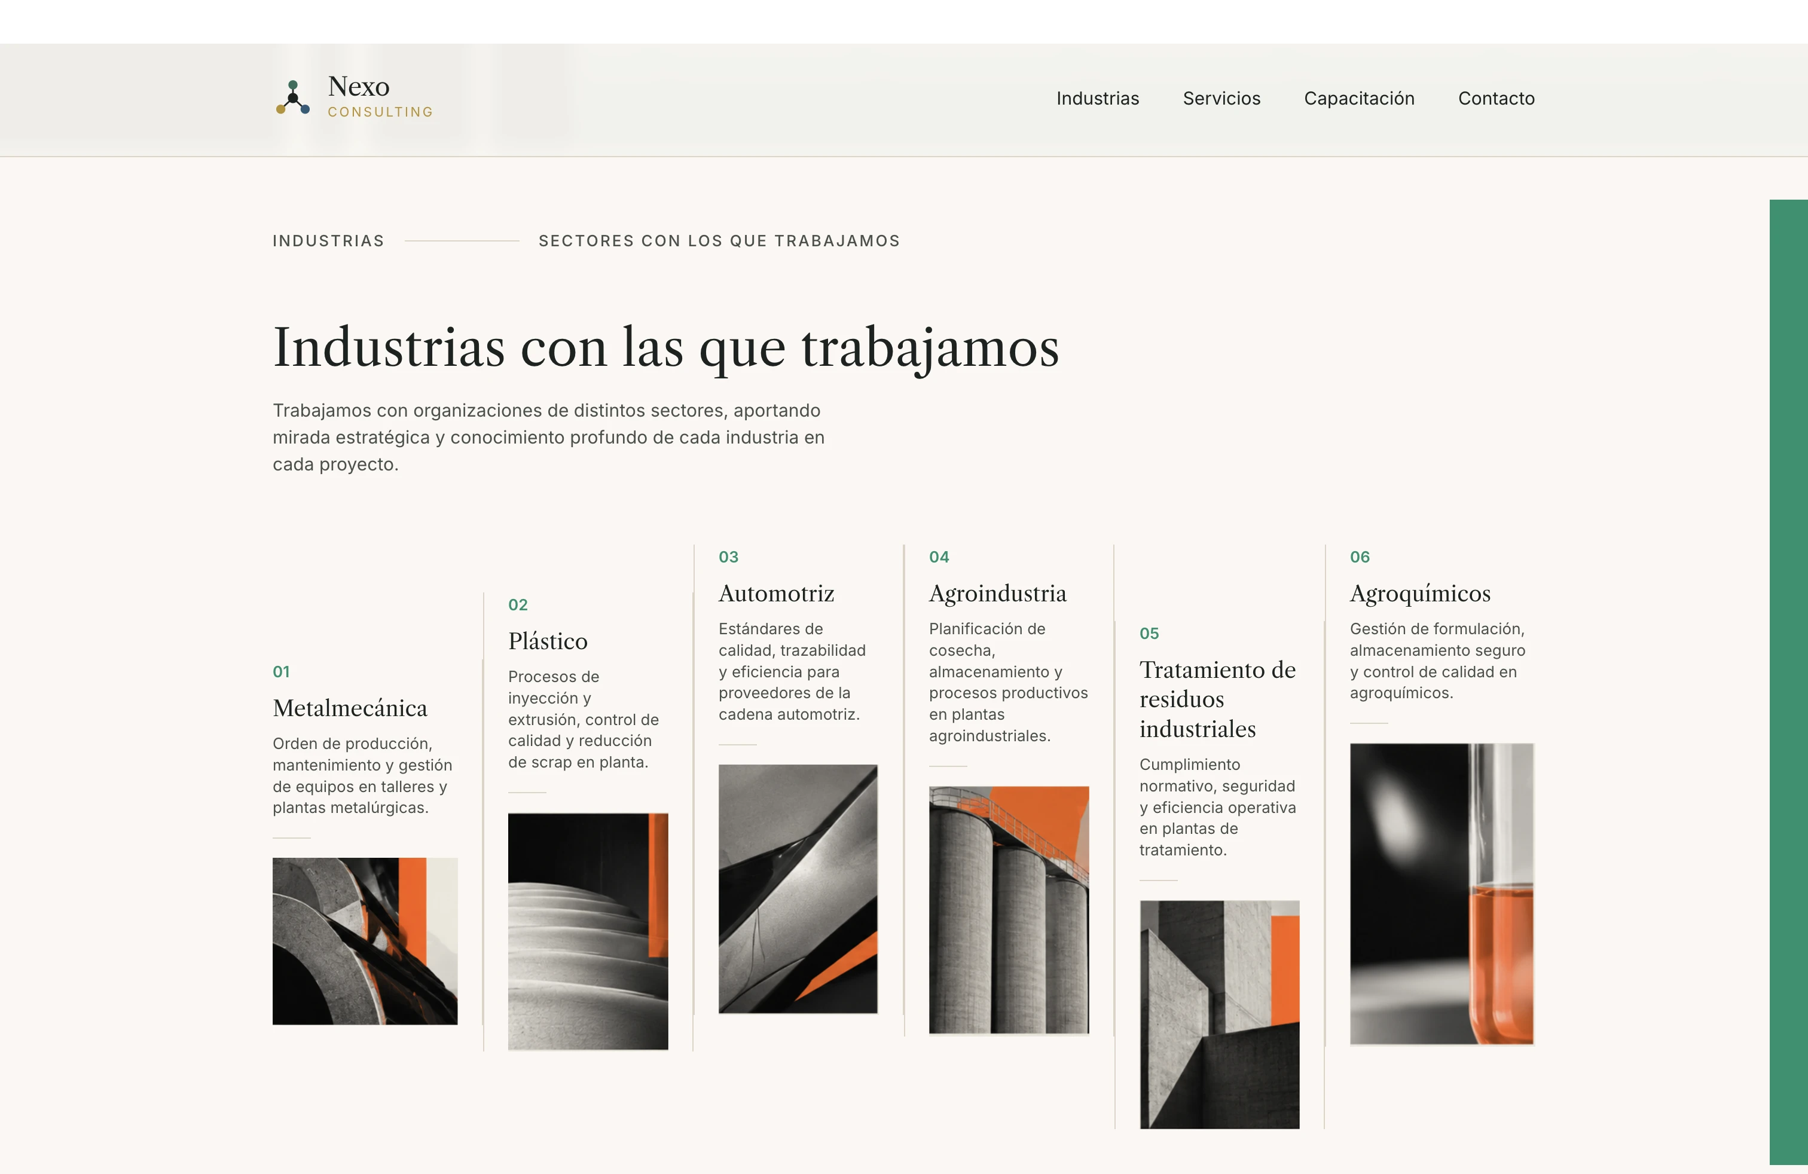The image size is (1808, 1174).
Task: Open the Automotriz industry heading
Action: (777, 593)
